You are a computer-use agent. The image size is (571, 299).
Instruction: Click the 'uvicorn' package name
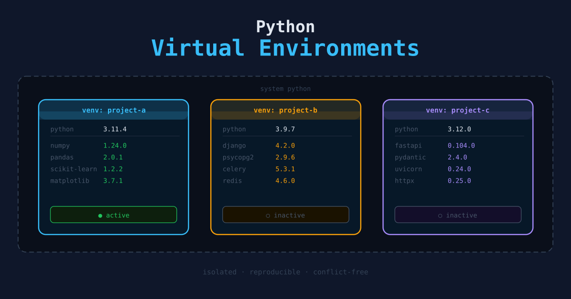point(408,169)
